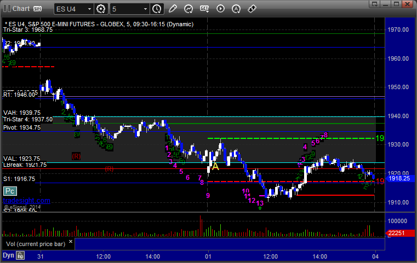This screenshot has height=263, width=417.
Task: Click the 04 date axis label
Action: point(375,256)
